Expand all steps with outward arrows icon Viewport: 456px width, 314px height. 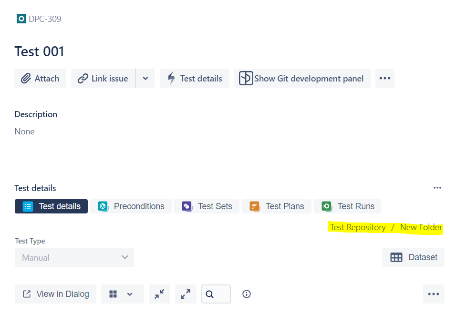pos(186,294)
